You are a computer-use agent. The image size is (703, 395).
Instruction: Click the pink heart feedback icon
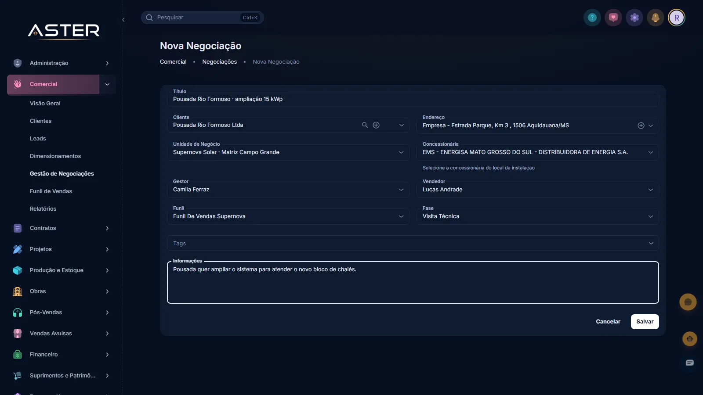pyautogui.click(x=613, y=18)
